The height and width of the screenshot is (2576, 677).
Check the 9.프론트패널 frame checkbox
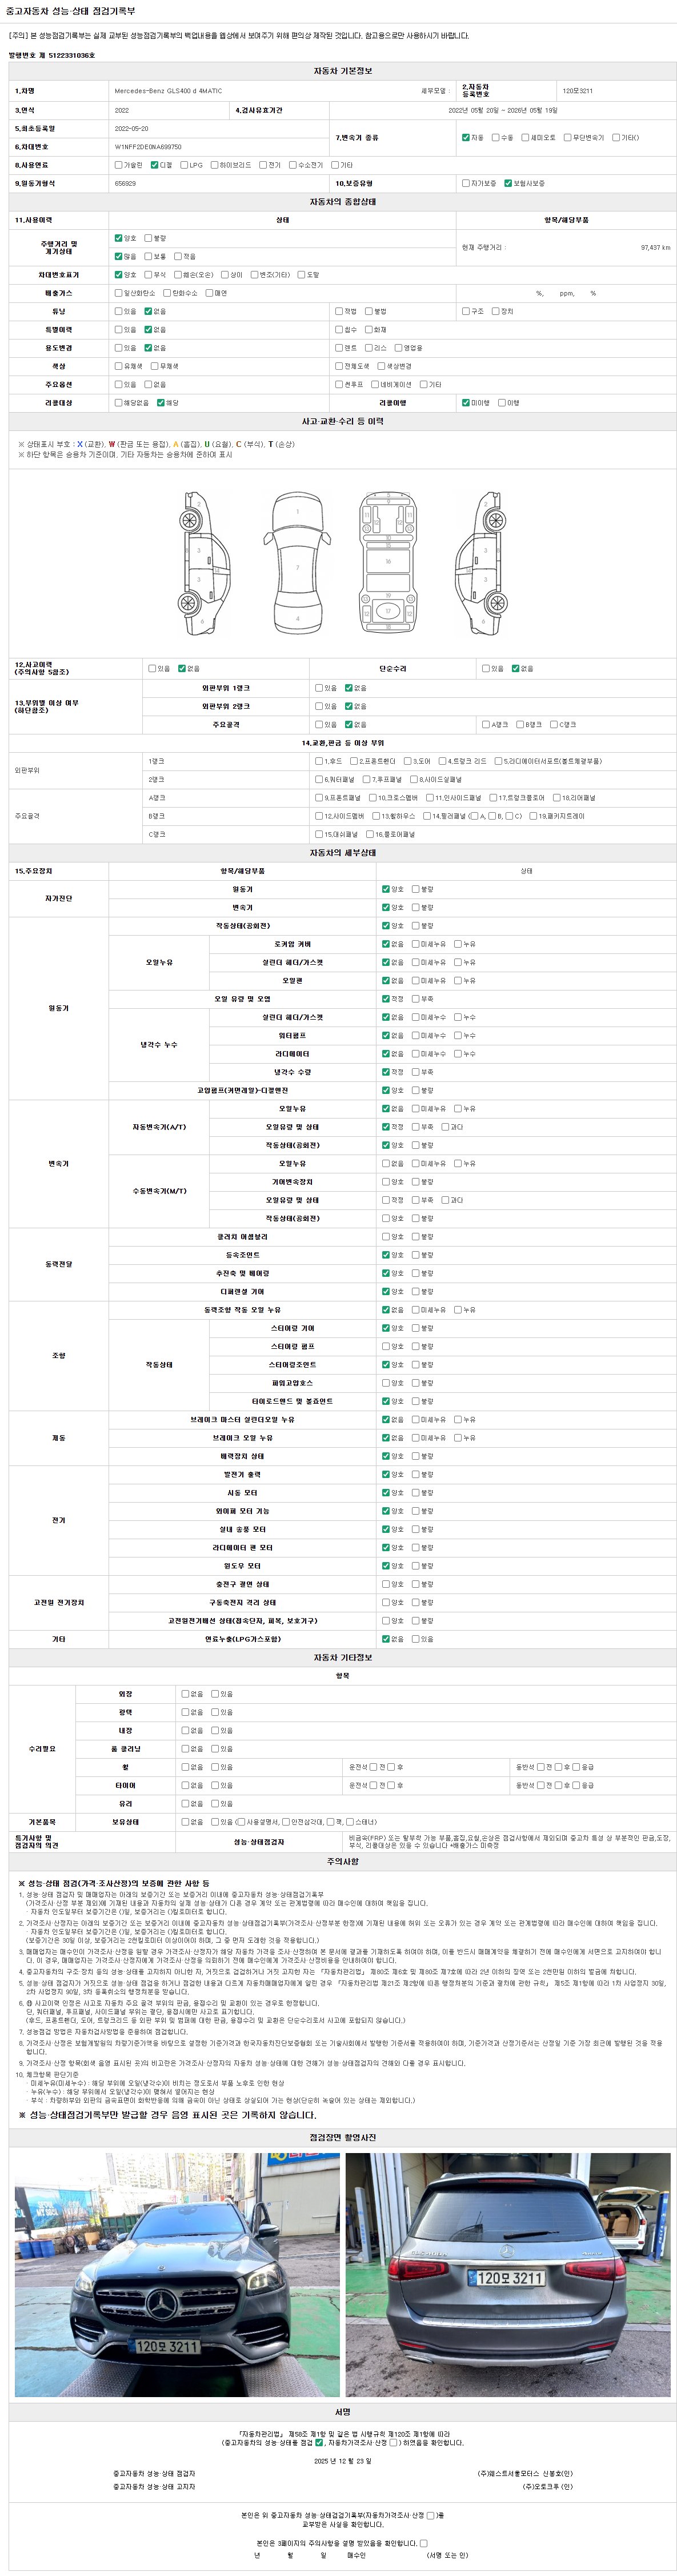click(319, 798)
